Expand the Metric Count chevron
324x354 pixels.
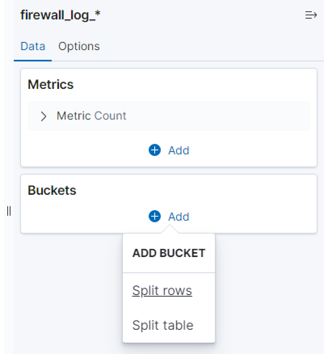click(44, 116)
